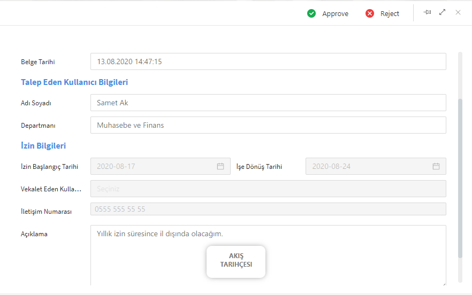This screenshot has width=472, height=295.
Task: Open the İzin Başlangıç Tarihi calendar icon
Action: 220,166
